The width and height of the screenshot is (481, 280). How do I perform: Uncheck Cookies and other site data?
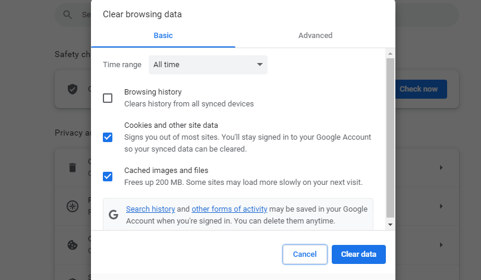click(108, 137)
